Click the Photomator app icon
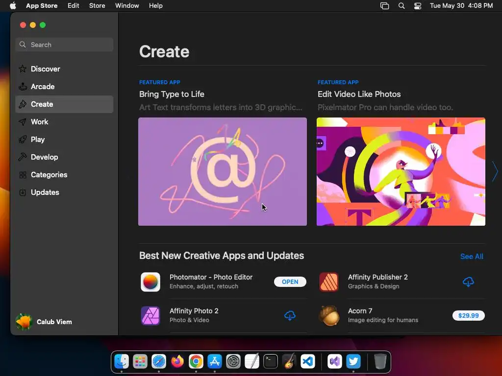The height and width of the screenshot is (376, 502). (x=151, y=282)
